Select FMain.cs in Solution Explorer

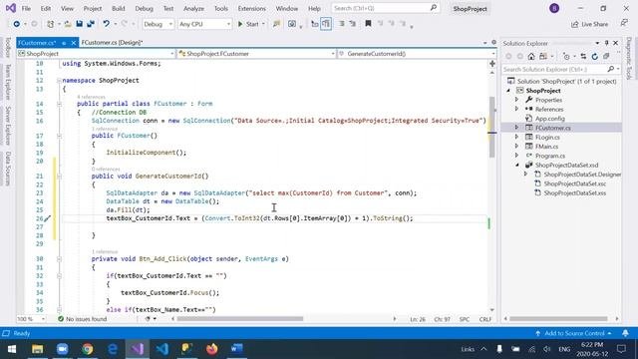pyautogui.click(x=546, y=147)
